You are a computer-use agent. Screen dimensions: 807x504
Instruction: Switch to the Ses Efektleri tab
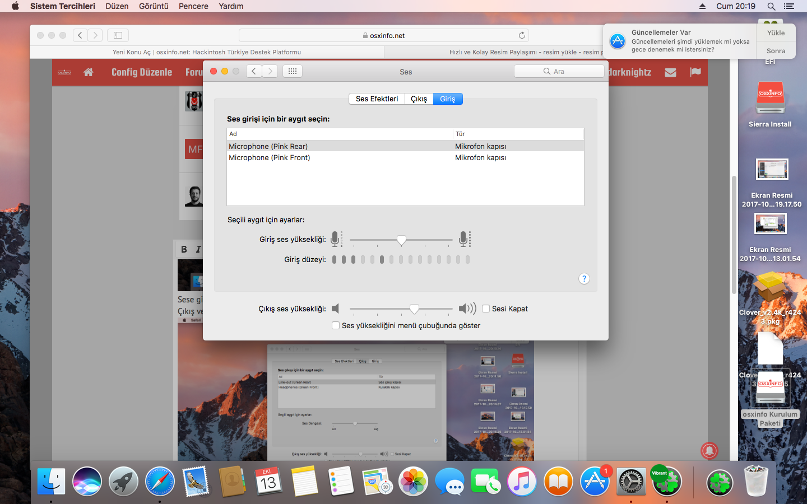point(377,99)
